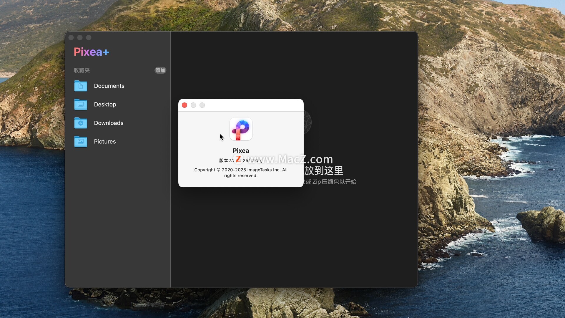Click the Desktop folder icon in sidebar
This screenshot has height=318, width=565.
(81, 105)
